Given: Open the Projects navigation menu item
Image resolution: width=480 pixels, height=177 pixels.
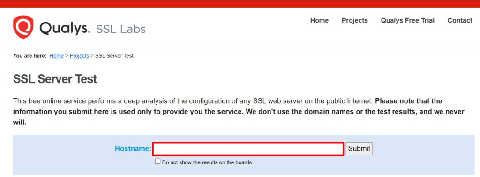Looking at the screenshot, I should point(354,21).
